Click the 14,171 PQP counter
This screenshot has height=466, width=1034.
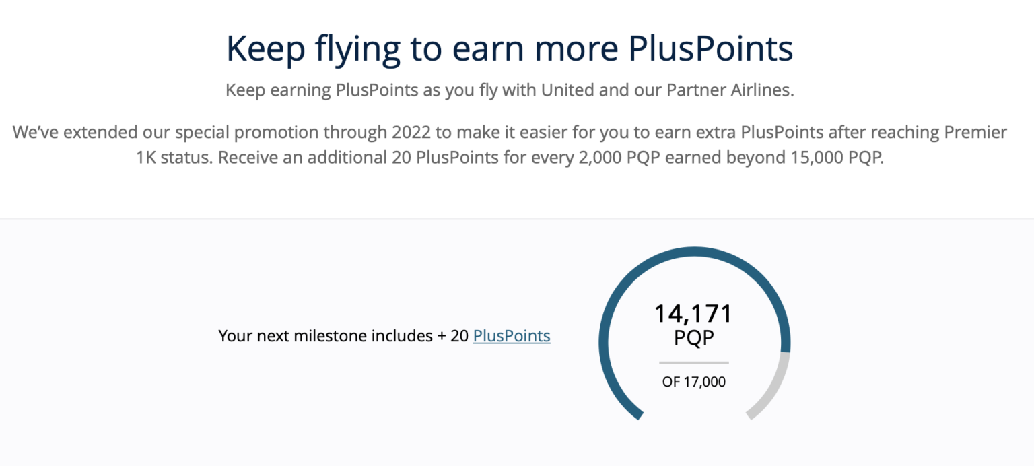coord(693,312)
